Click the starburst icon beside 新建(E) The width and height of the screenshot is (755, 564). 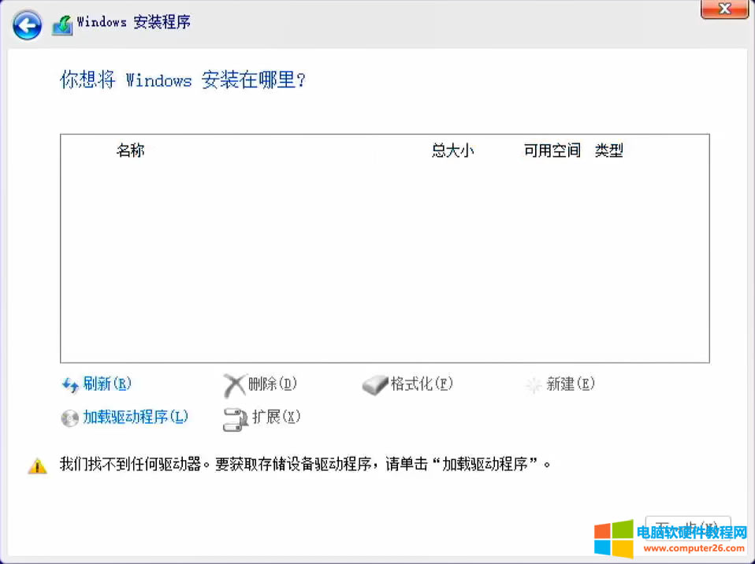coord(534,385)
